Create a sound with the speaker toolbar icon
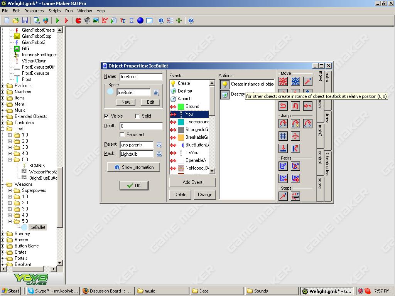The width and height of the screenshot is (395, 296). [x=87, y=20]
